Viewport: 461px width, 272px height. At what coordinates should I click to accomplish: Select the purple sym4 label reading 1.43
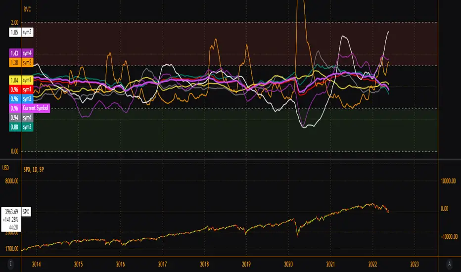tap(21, 53)
